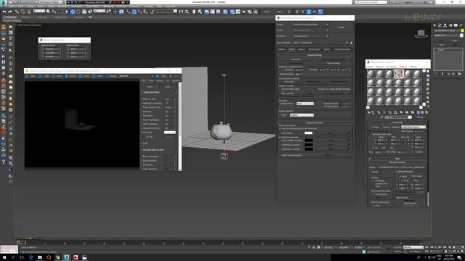Image resolution: width=465 pixels, height=261 pixels.
Task: Click the lock icon beside View to Render
Action: 352,43
